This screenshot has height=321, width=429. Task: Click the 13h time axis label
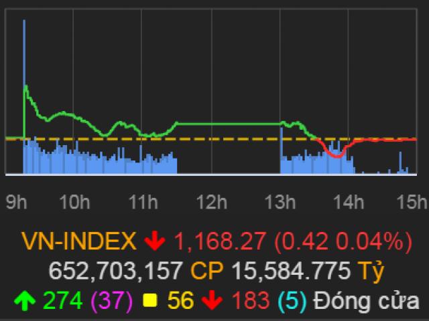tap(280, 202)
